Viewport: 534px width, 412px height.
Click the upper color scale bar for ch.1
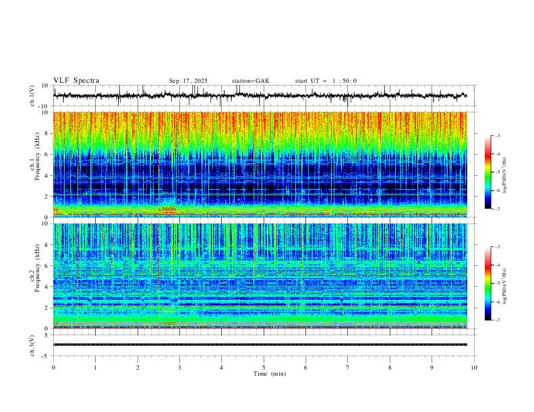(x=487, y=172)
